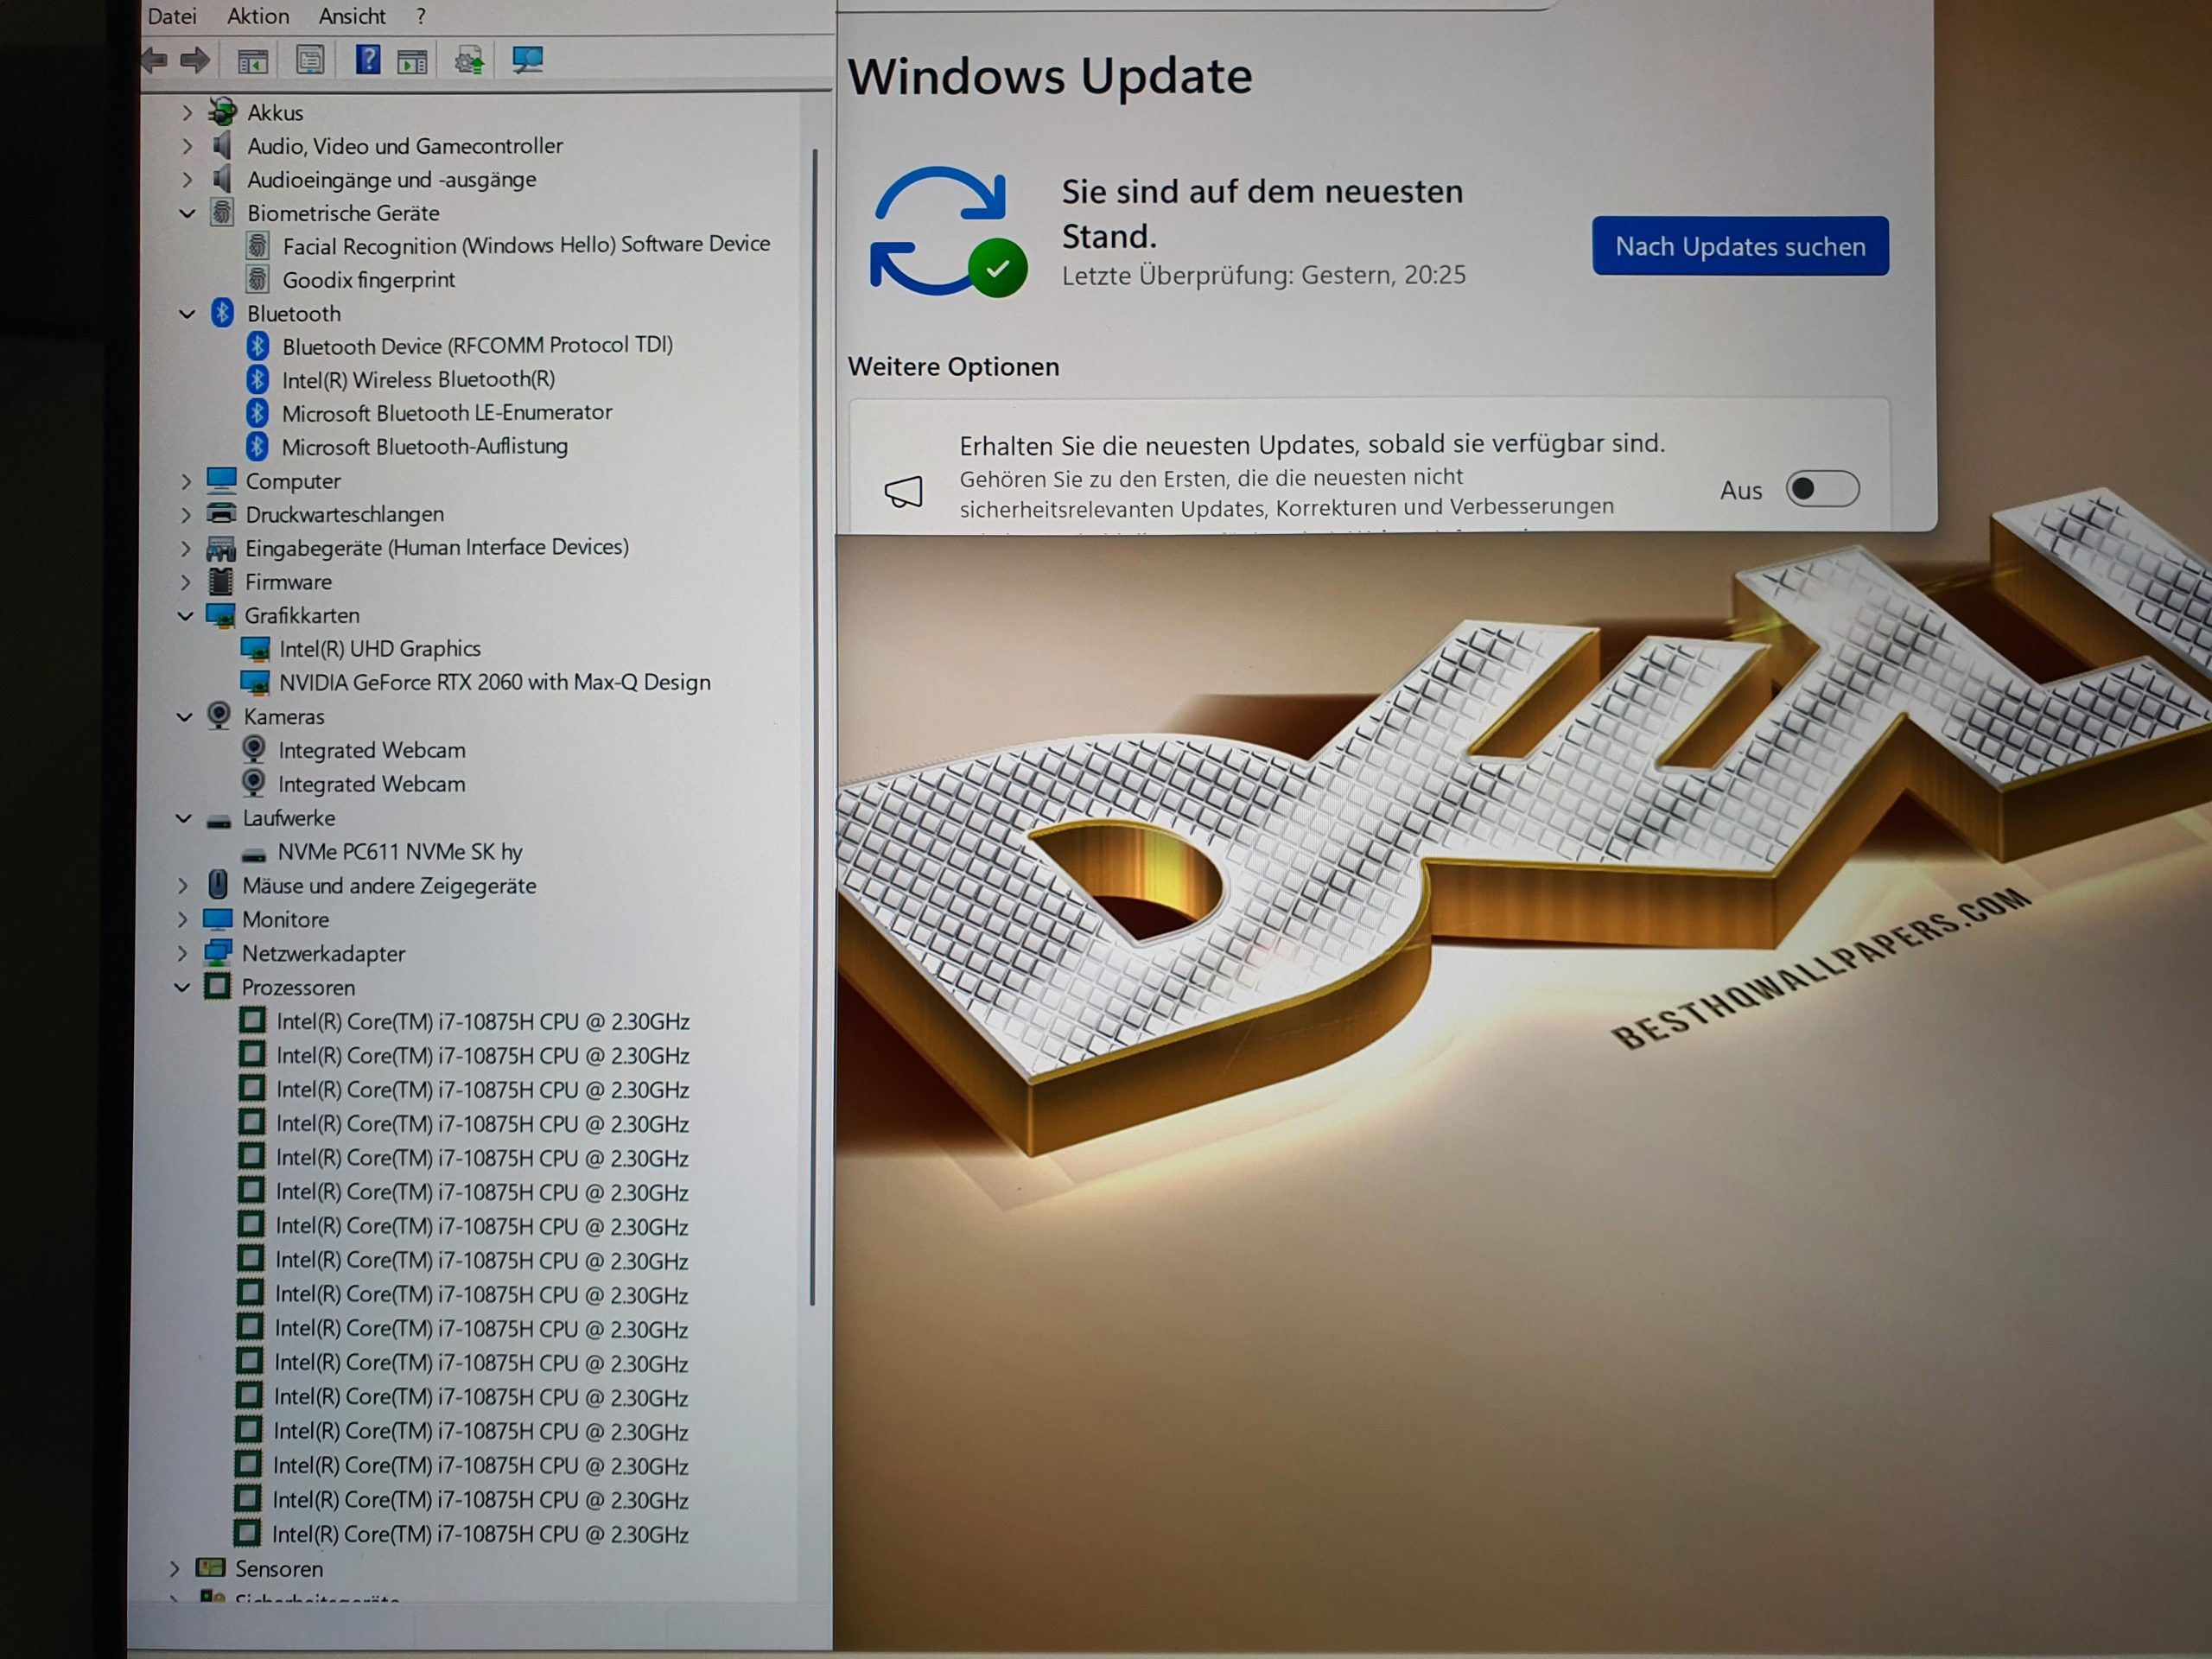Open the Properties toolbar icon
The image size is (2212, 1659).
310,60
